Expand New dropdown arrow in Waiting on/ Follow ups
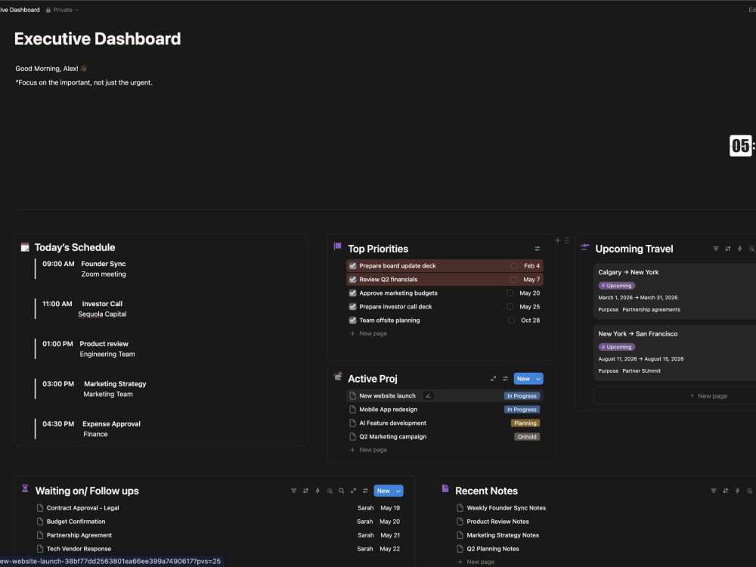This screenshot has width=756, height=567. tap(398, 491)
